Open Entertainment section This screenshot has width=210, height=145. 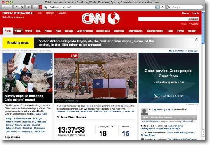tap(155, 31)
